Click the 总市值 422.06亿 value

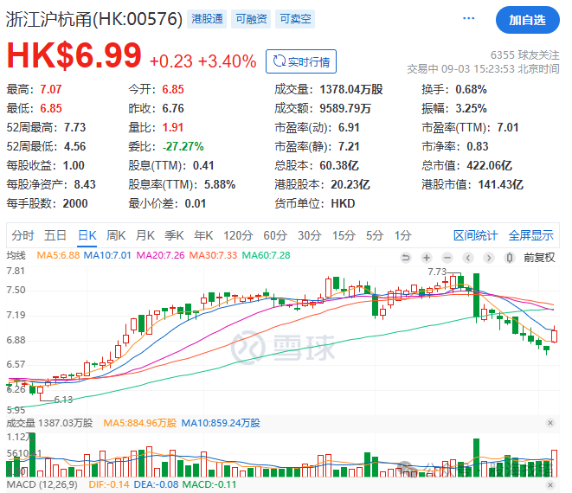pos(489,165)
